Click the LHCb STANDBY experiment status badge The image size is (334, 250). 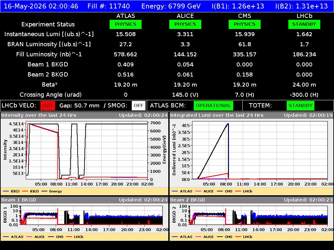[x=304, y=24]
